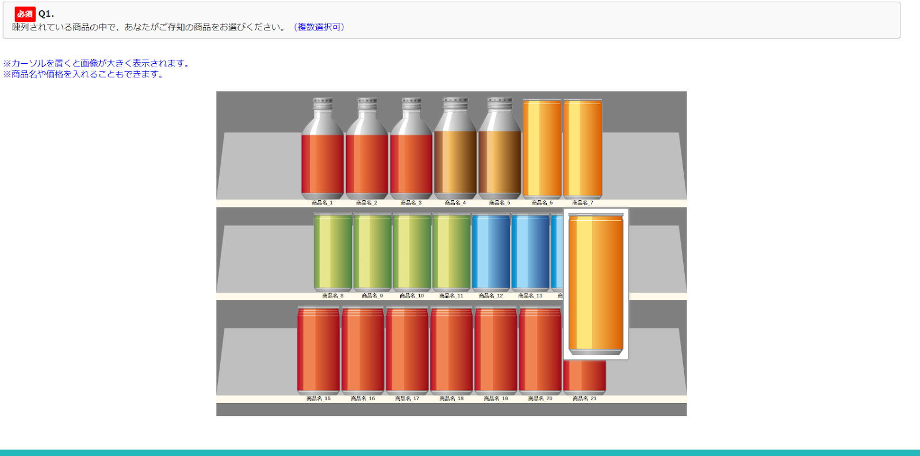
Task: Select the orange can labeled 商品名_6
Action: click(542, 148)
